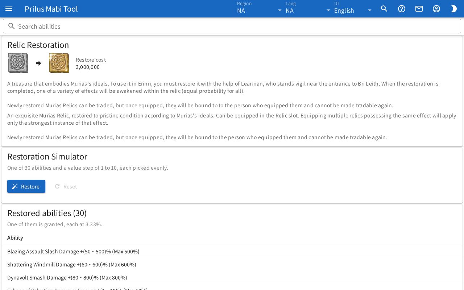
Task: Open the UI language dropdown
Action: click(353, 9)
